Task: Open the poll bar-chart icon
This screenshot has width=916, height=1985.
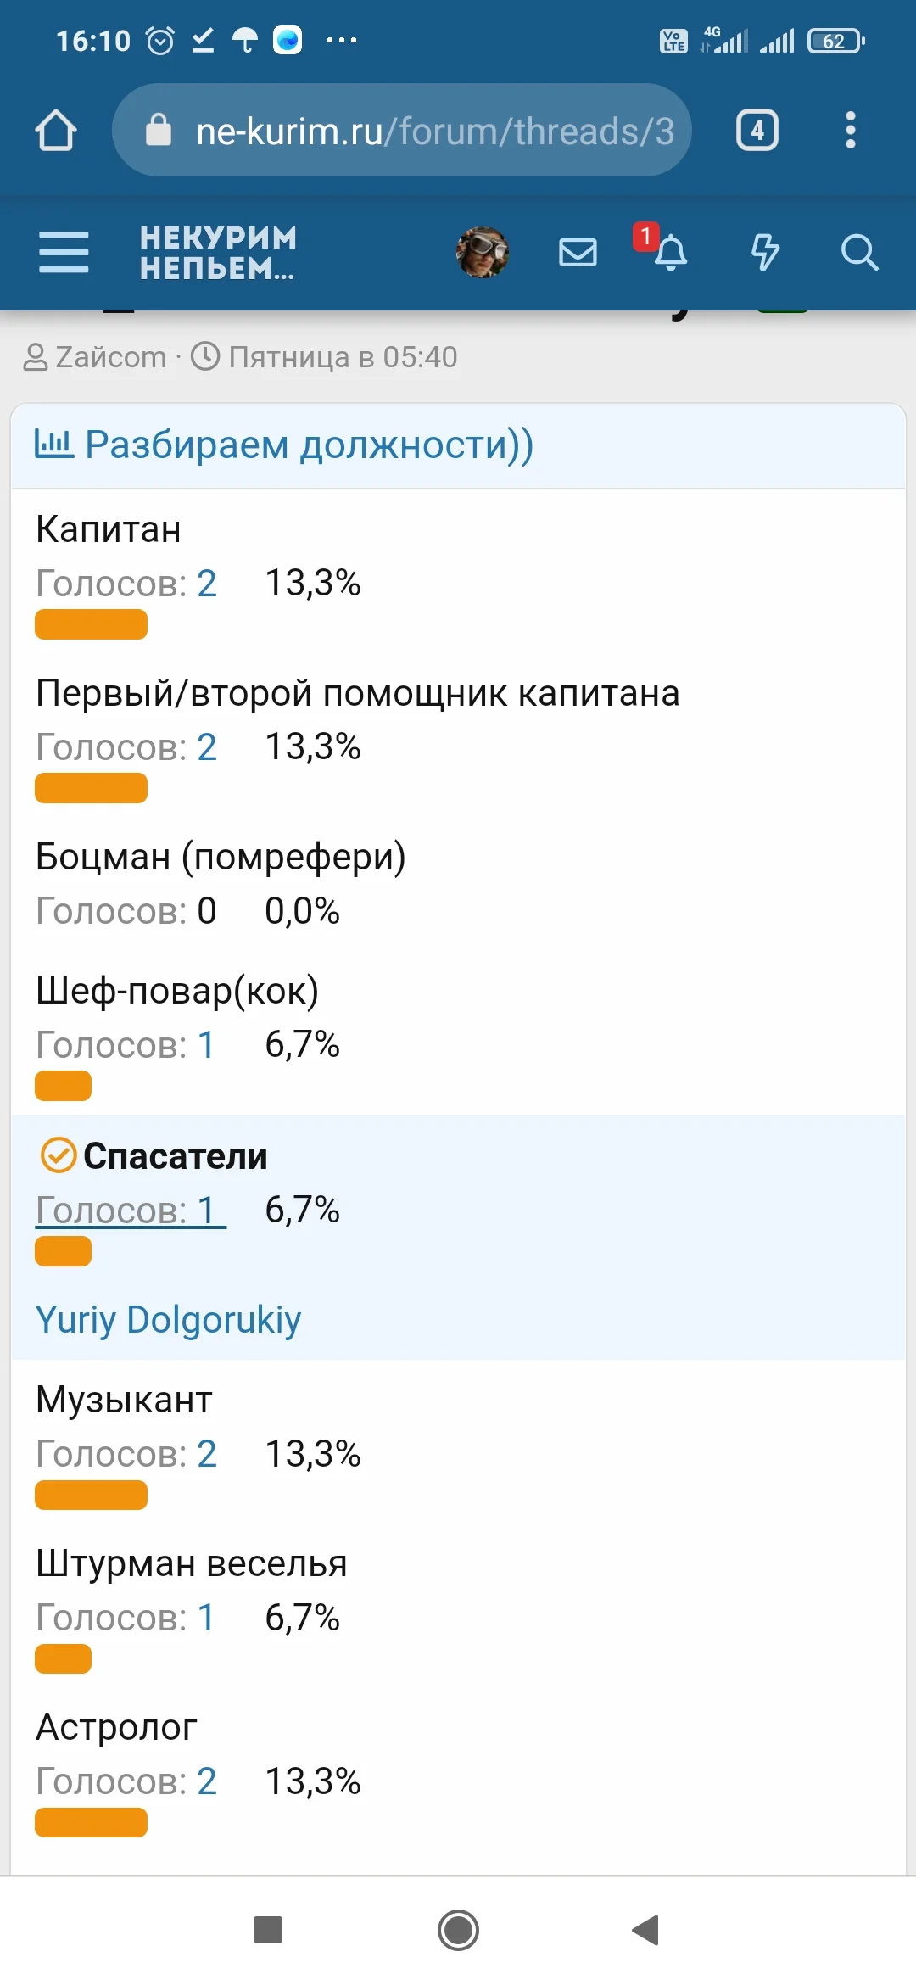Action: pyautogui.click(x=54, y=442)
